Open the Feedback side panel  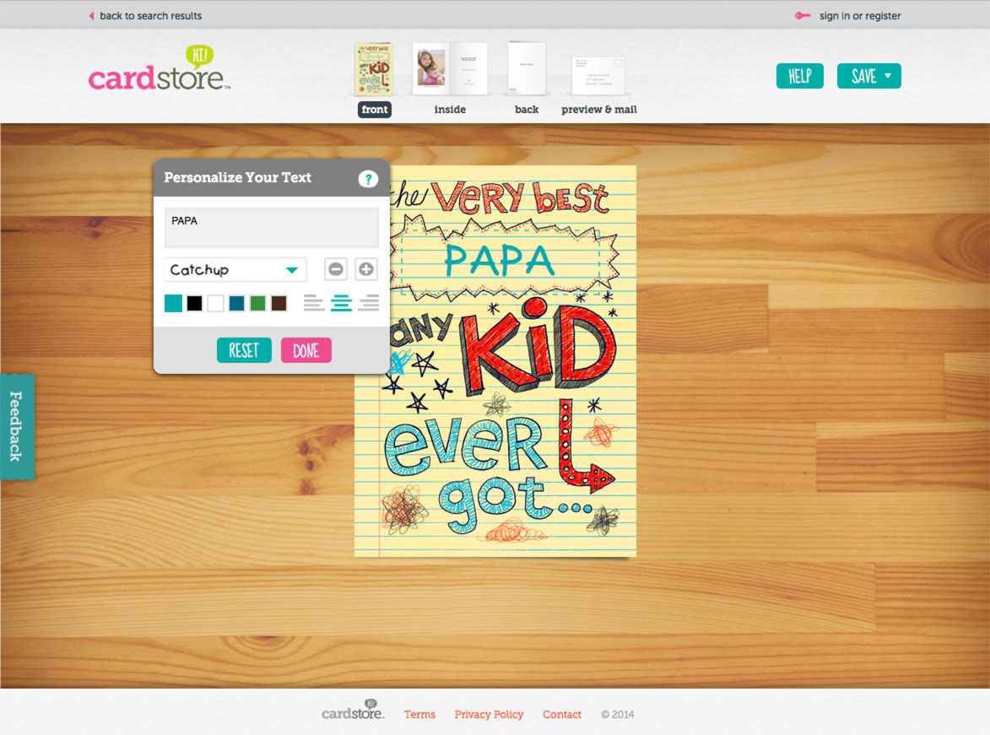pos(16,426)
